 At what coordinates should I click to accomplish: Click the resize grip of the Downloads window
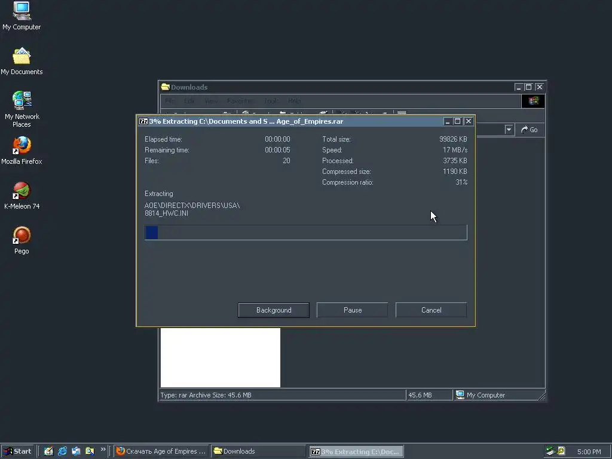pyautogui.click(x=541, y=396)
